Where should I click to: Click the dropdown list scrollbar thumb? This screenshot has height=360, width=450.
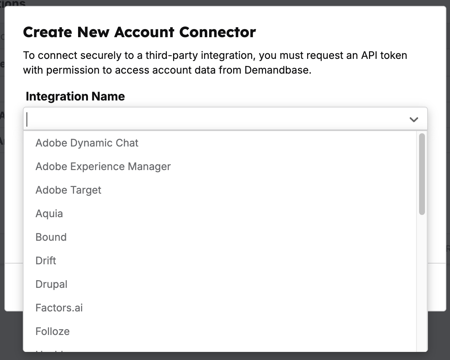(x=422, y=174)
